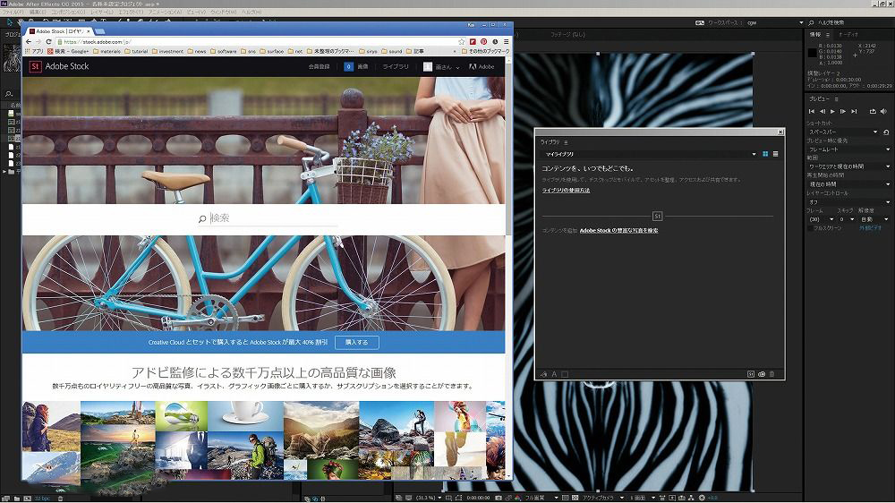Open the frame rate (30) dropdown
The height and width of the screenshot is (503, 895).
821,219
